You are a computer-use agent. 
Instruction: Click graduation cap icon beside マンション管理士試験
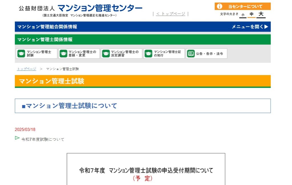[21, 54]
